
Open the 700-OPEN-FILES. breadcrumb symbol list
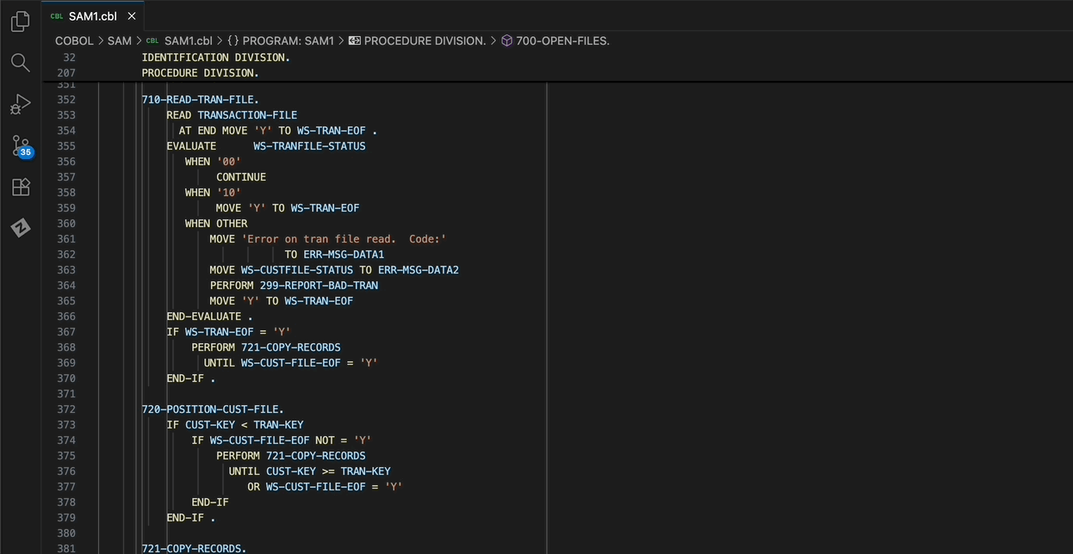[562, 40]
